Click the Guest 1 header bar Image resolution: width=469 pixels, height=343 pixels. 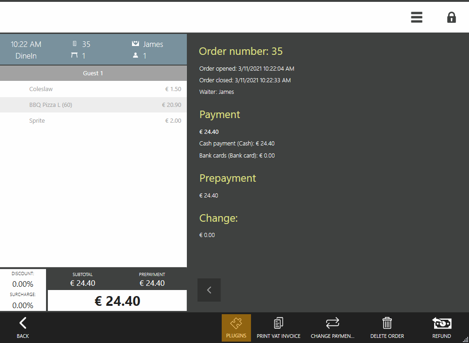(93, 73)
